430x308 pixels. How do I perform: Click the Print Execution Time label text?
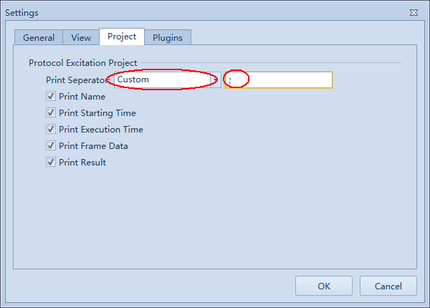(x=101, y=130)
